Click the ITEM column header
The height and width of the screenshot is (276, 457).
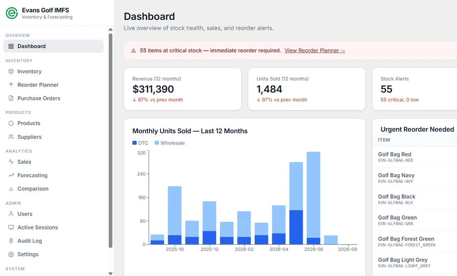point(384,140)
